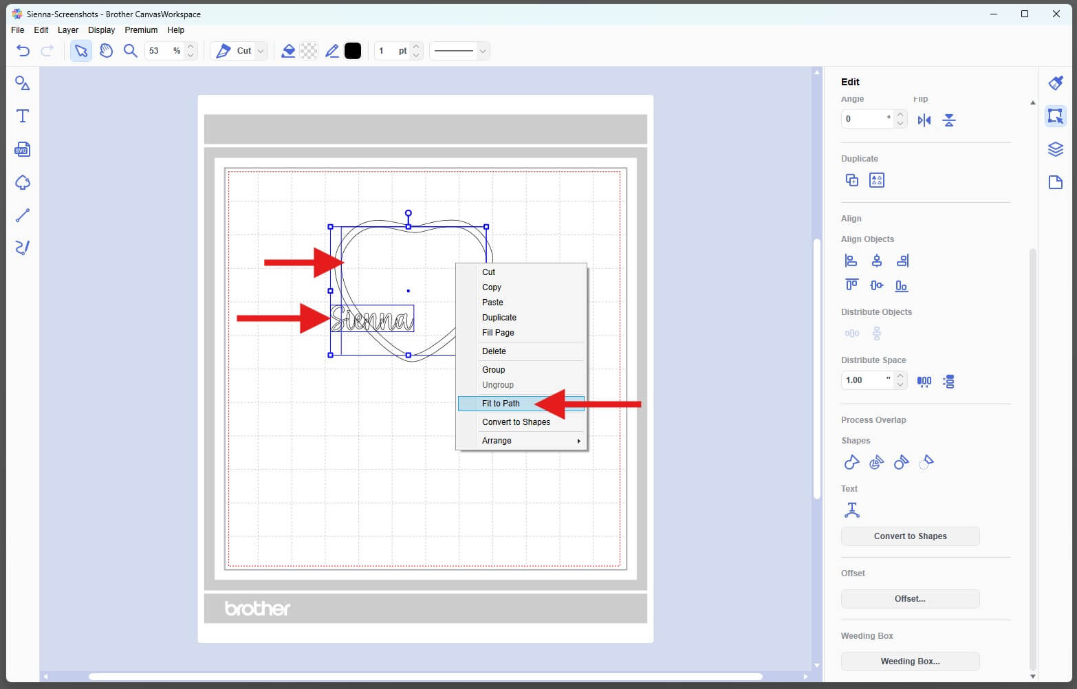
Task: Align objects to right edge
Action: click(902, 261)
